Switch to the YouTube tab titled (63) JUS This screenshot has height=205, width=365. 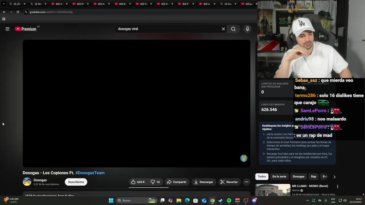click(x=60, y=4)
